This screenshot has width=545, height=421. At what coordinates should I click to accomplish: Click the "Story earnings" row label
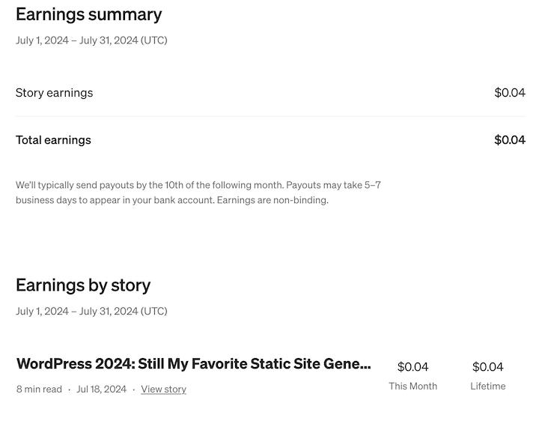click(x=54, y=93)
